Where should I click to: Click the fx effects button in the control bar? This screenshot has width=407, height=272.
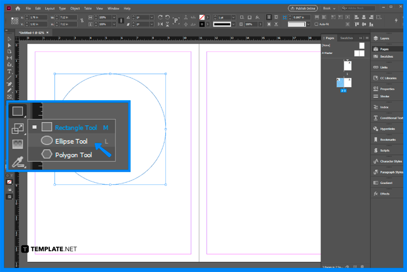(257, 17)
